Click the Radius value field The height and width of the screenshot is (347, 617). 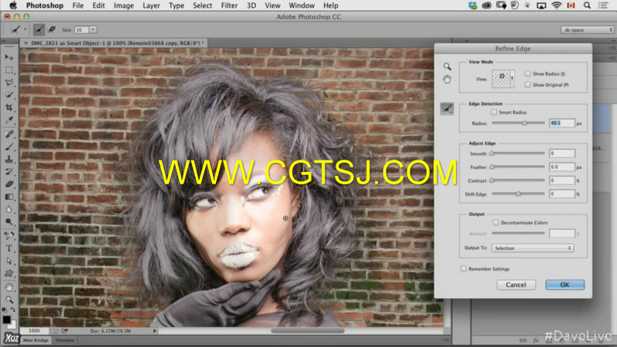(x=562, y=123)
